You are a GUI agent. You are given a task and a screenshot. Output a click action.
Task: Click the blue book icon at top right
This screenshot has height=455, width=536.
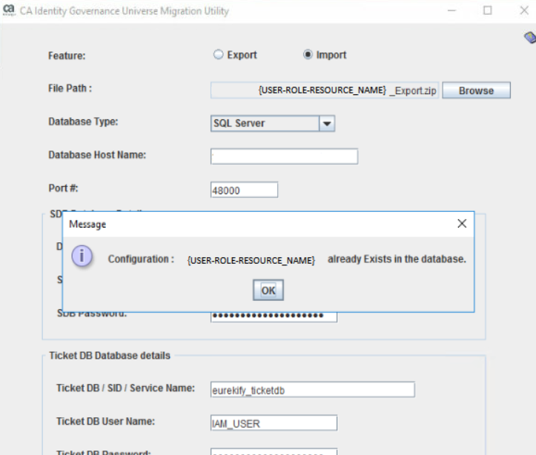click(530, 37)
